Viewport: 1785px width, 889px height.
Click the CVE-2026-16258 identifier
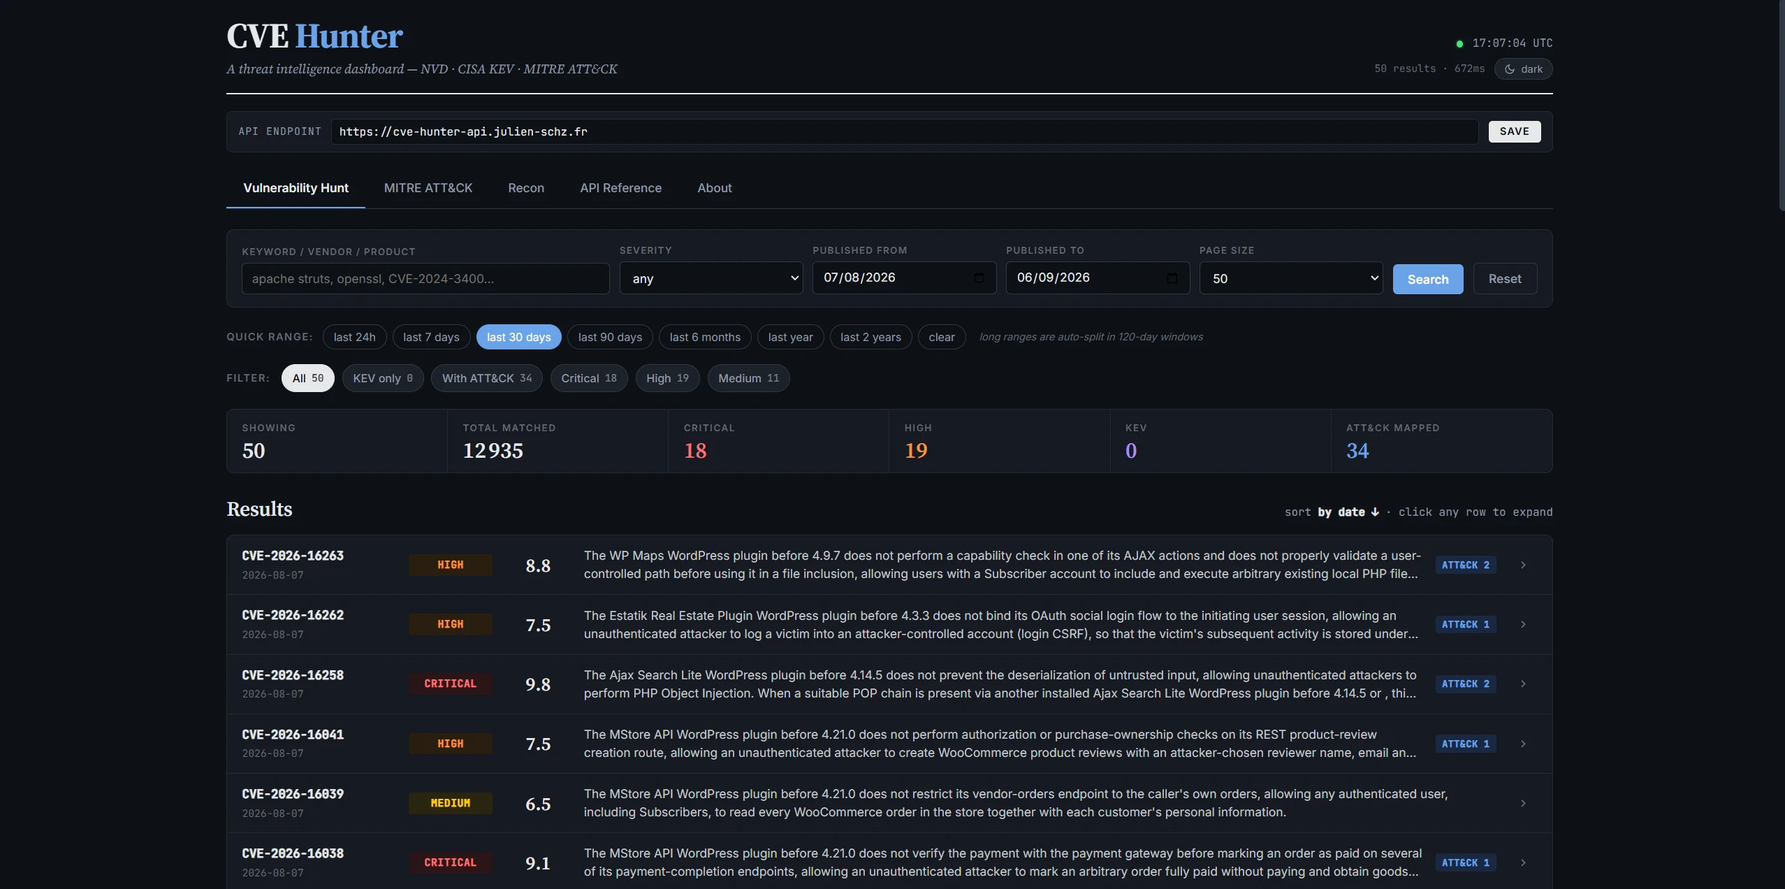pyautogui.click(x=293, y=675)
